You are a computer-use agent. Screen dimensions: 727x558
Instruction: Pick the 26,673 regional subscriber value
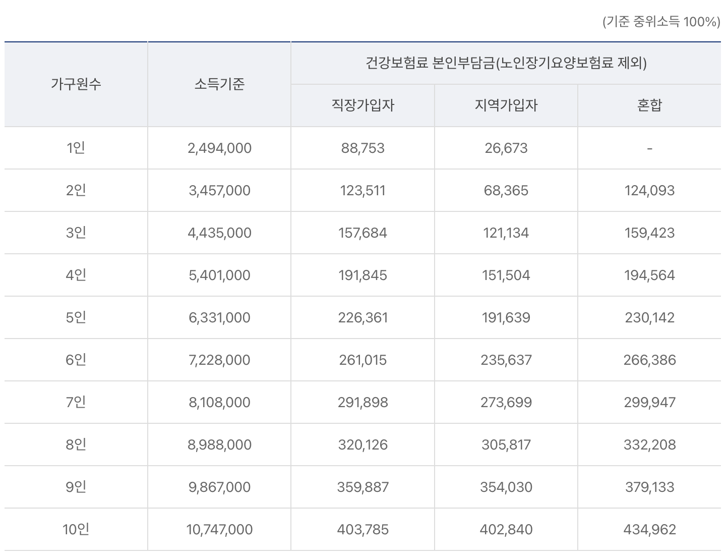(x=506, y=148)
